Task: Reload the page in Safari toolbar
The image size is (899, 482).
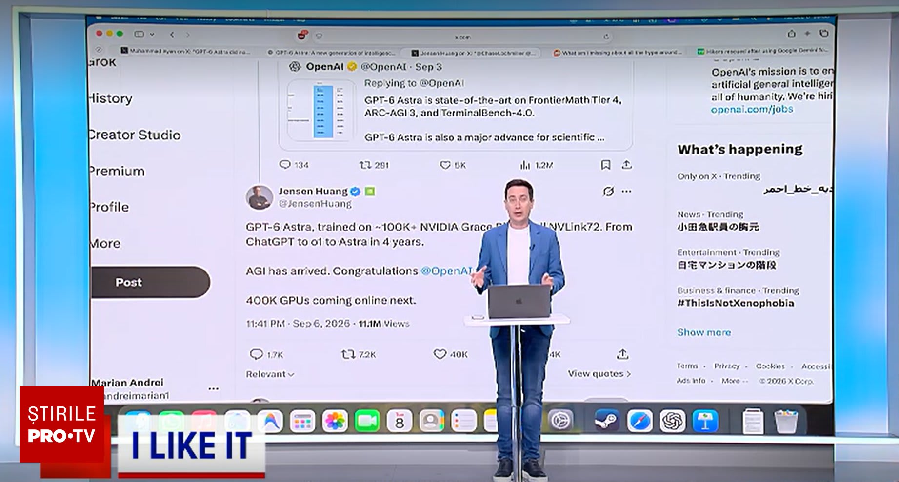Action: coord(606,37)
